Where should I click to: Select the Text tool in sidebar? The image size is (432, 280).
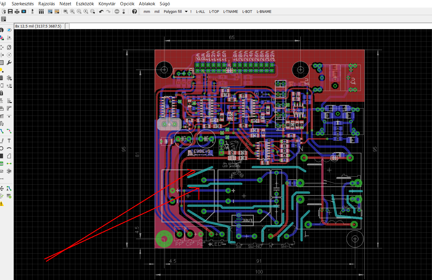9,141
